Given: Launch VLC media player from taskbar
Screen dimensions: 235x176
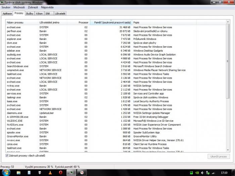Looking at the screenshot, I should (49, 172).
